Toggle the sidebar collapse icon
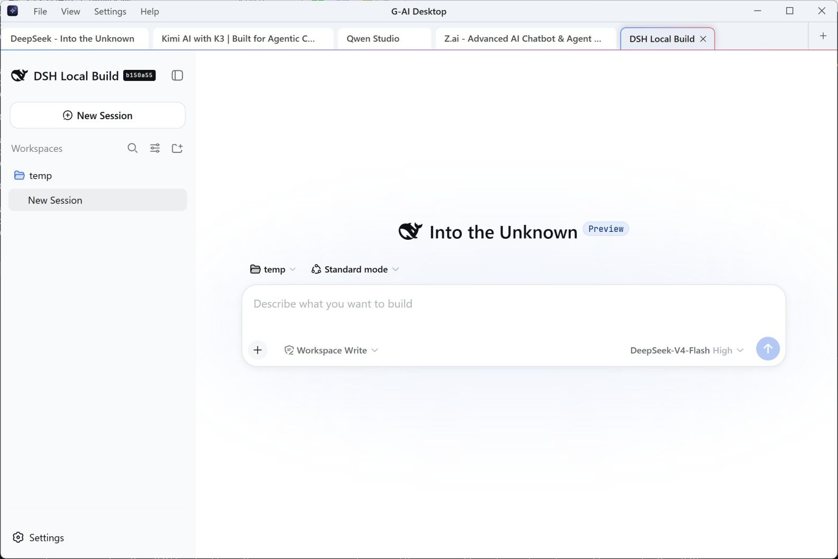Screen dimensions: 838x559 pos(177,76)
